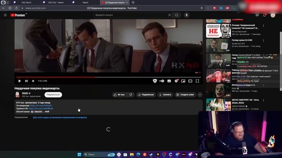Image resolution: width=282 pixels, height=158 pixels.
Task: Switch to the third Twitch tab
Action: point(85,3)
